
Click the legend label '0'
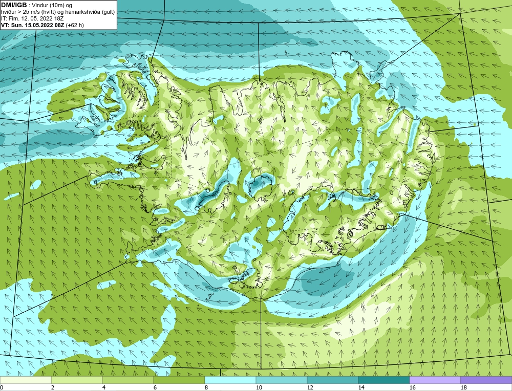(x=2, y=387)
